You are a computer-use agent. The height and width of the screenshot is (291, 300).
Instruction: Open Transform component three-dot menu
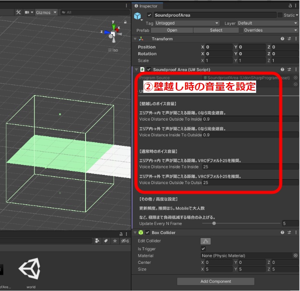coord(296,39)
